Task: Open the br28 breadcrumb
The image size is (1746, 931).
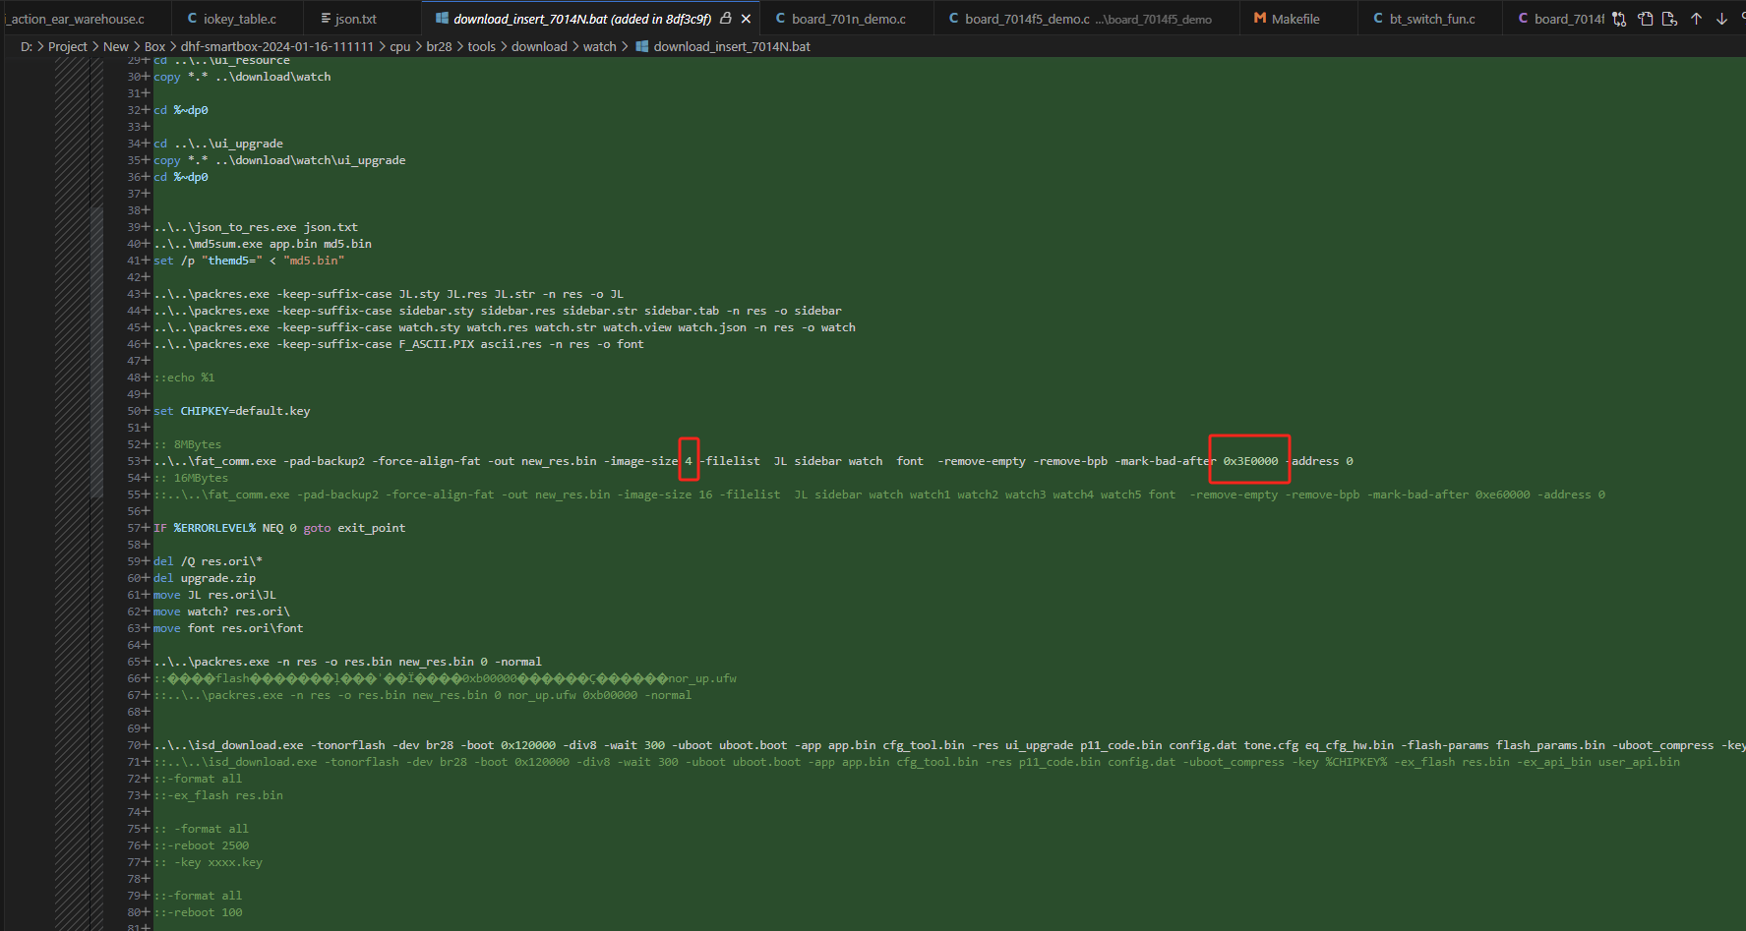Action: tap(439, 46)
